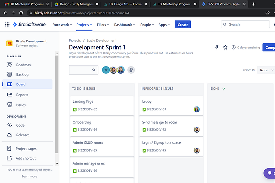This screenshot has width=275, height=183.
Task: Click the board search magnifier icon
Action: 94,70
